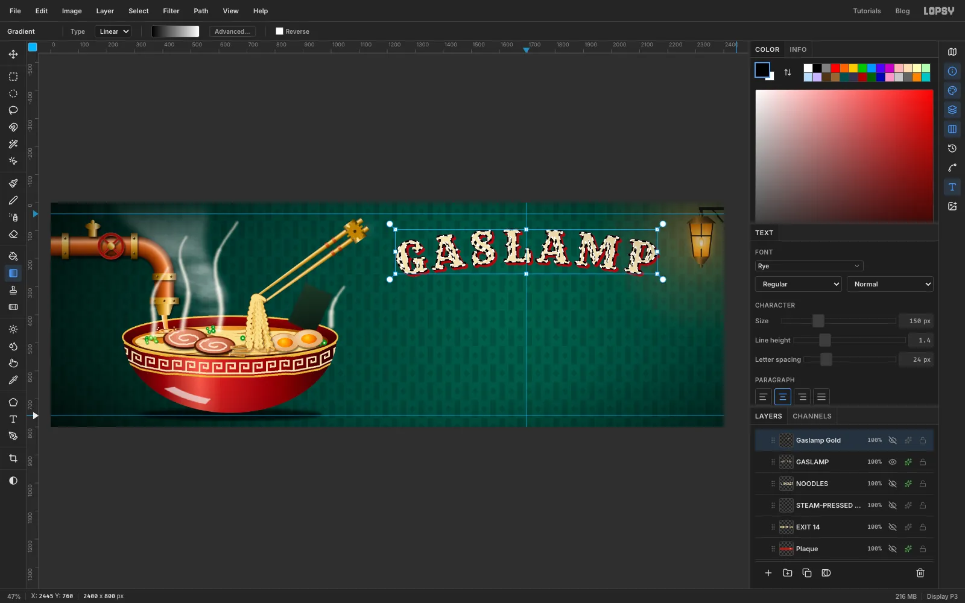The image size is (965, 603).
Task: Open the Blog link
Action: [x=902, y=11]
